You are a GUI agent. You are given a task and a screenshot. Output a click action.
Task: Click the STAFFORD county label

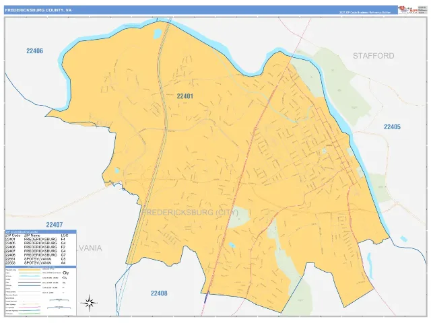point(374,56)
